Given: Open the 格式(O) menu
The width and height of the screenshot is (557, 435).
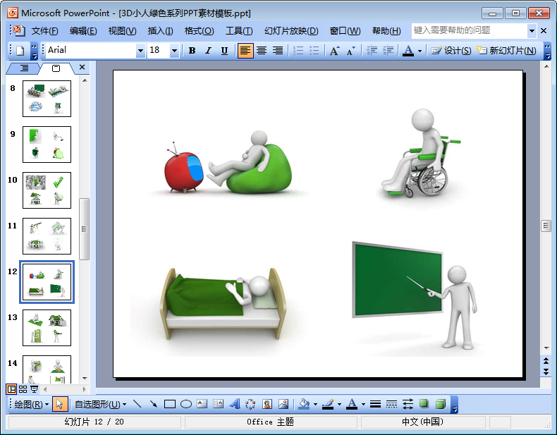Looking at the screenshot, I should pos(200,31).
